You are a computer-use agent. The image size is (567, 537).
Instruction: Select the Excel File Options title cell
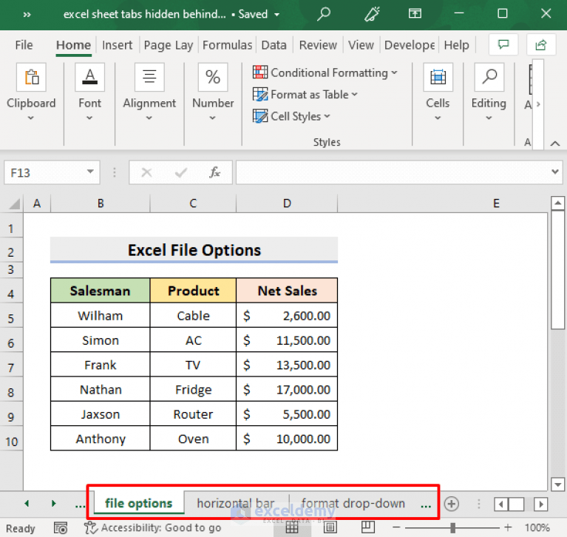pos(194,250)
